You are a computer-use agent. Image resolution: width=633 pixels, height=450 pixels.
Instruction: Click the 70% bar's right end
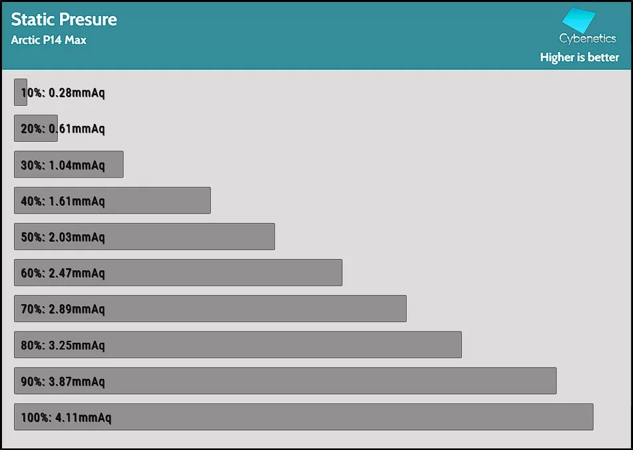(402, 309)
